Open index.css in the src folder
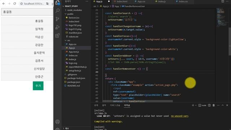 pos(73,55)
